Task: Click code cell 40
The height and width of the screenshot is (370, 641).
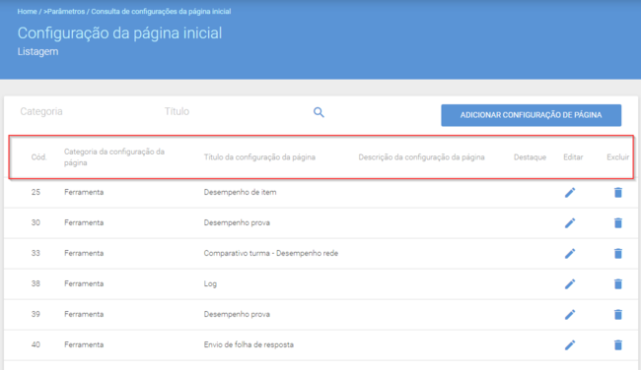Action: [36, 344]
